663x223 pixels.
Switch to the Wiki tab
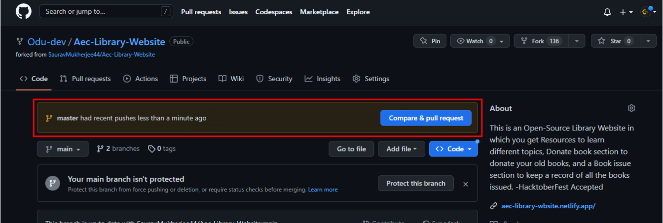tap(231, 79)
